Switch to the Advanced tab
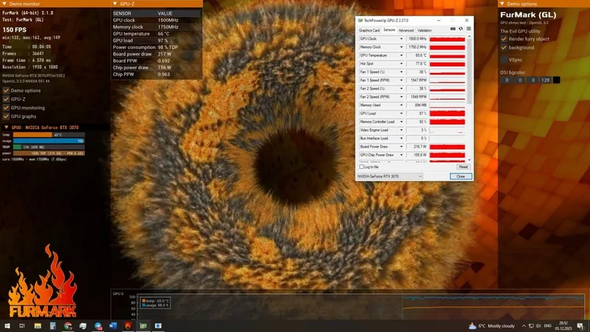Screen dimensions: 590x332 [x=406, y=30]
